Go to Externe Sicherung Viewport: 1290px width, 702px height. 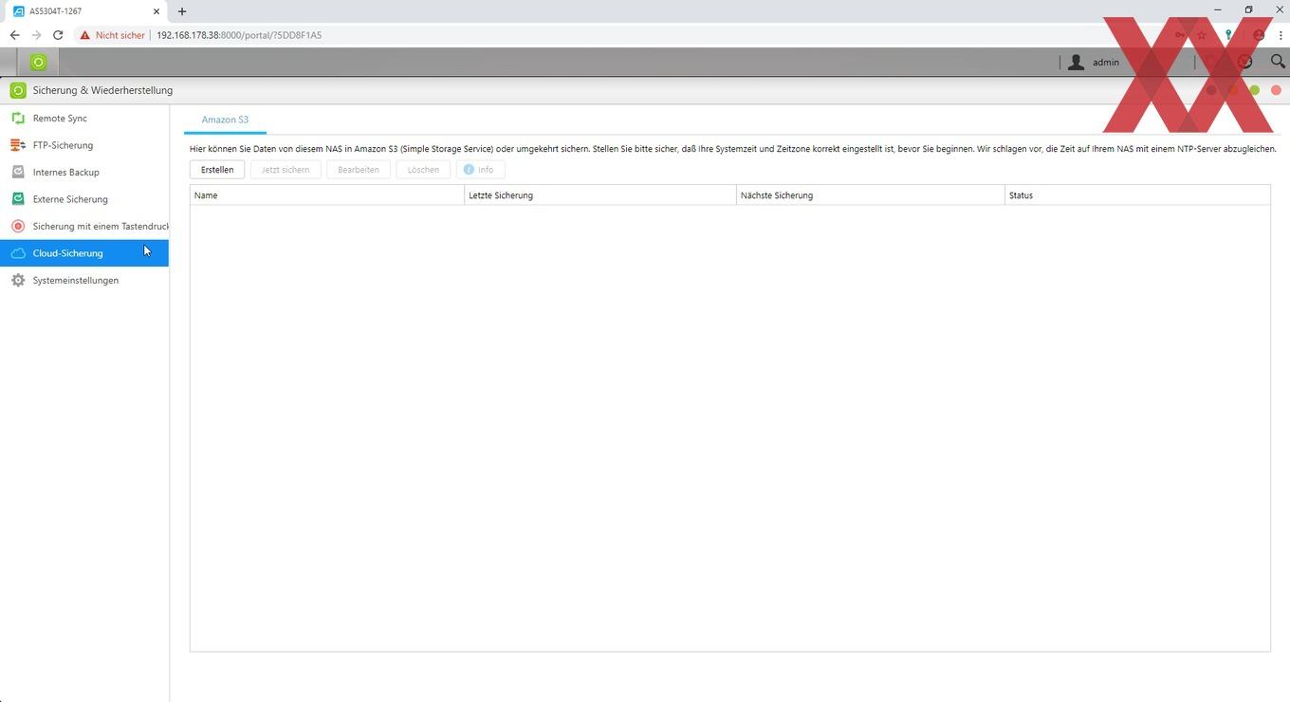point(84,199)
